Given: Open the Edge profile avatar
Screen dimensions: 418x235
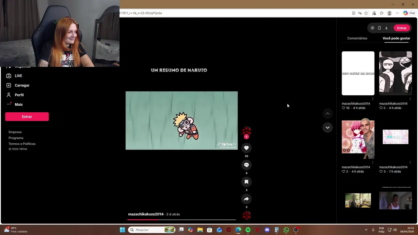Looking at the screenshot, I should [x=389, y=13].
